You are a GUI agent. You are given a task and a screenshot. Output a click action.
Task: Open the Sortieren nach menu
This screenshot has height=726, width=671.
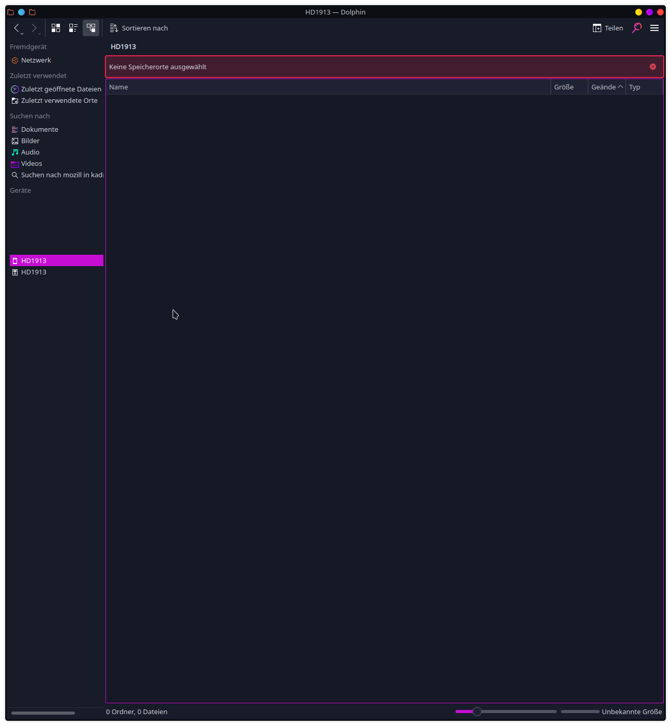click(x=139, y=28)
